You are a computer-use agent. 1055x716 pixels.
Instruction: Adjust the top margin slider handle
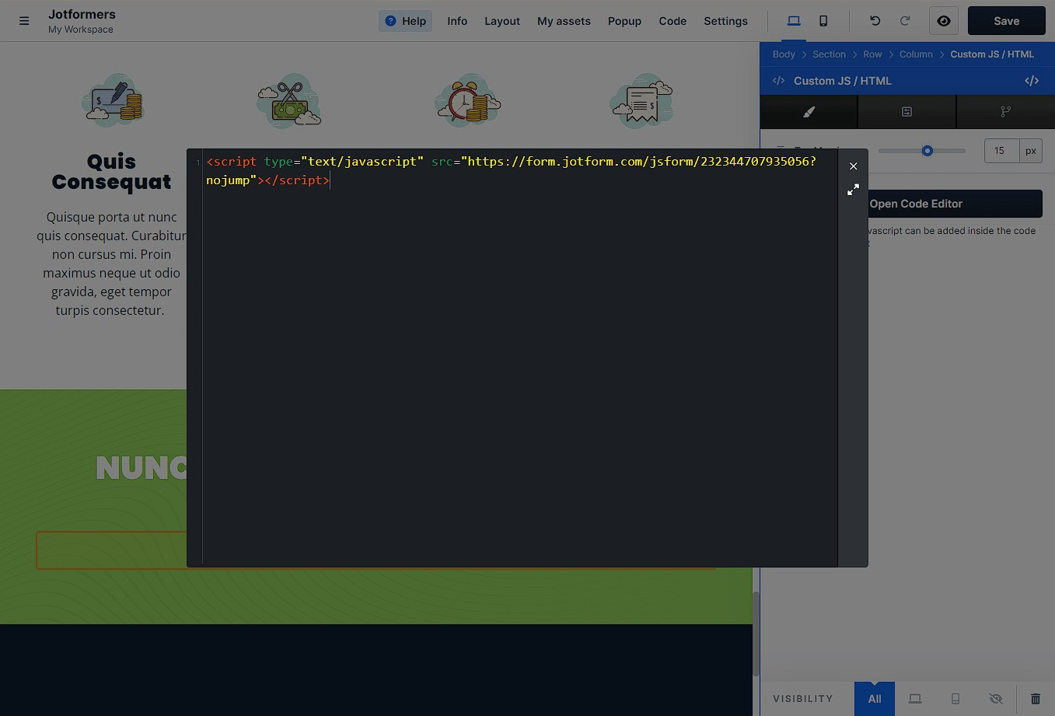tap(927, 151)
